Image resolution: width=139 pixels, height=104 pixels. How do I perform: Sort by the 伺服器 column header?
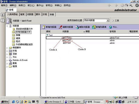click(66, 31)
